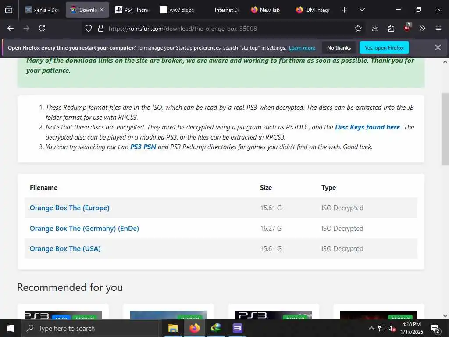Screen dimensions: 449x337
Task: Click the Type column header
Action: pyautogui.click(x=328, y=188)
